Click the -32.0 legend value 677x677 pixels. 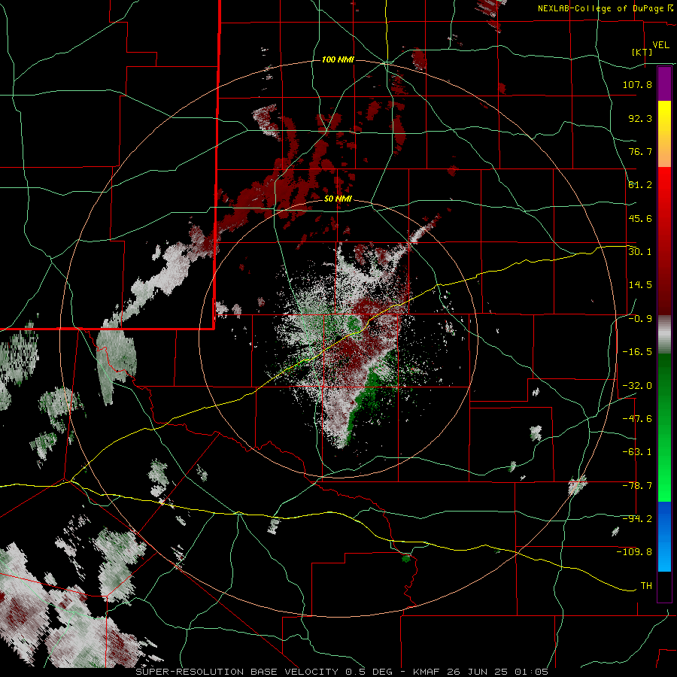pos(637,386)
